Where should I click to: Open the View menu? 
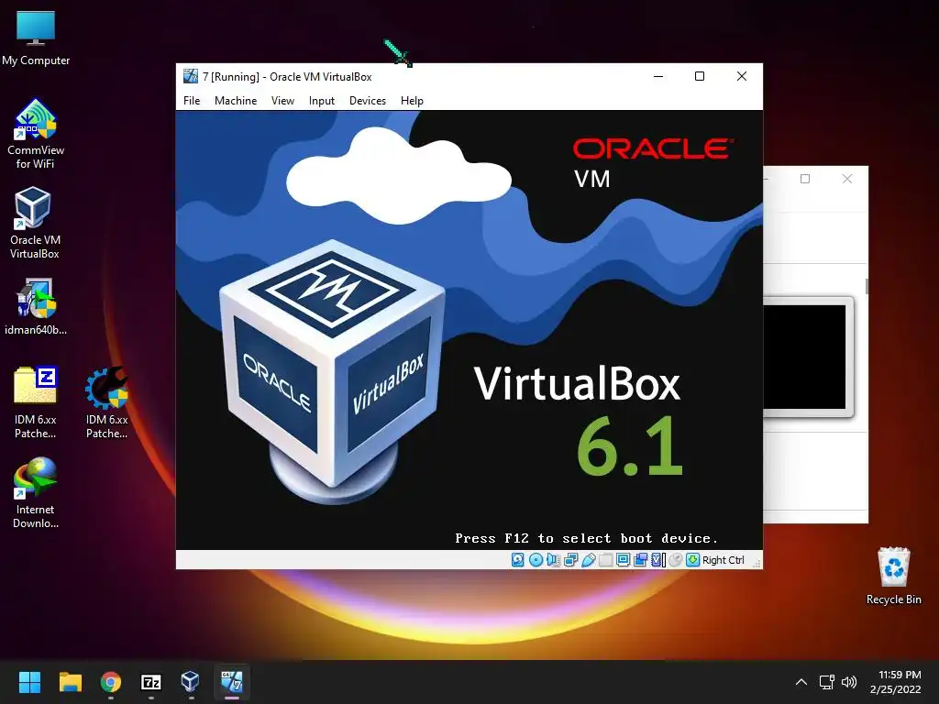coord(282,101)
